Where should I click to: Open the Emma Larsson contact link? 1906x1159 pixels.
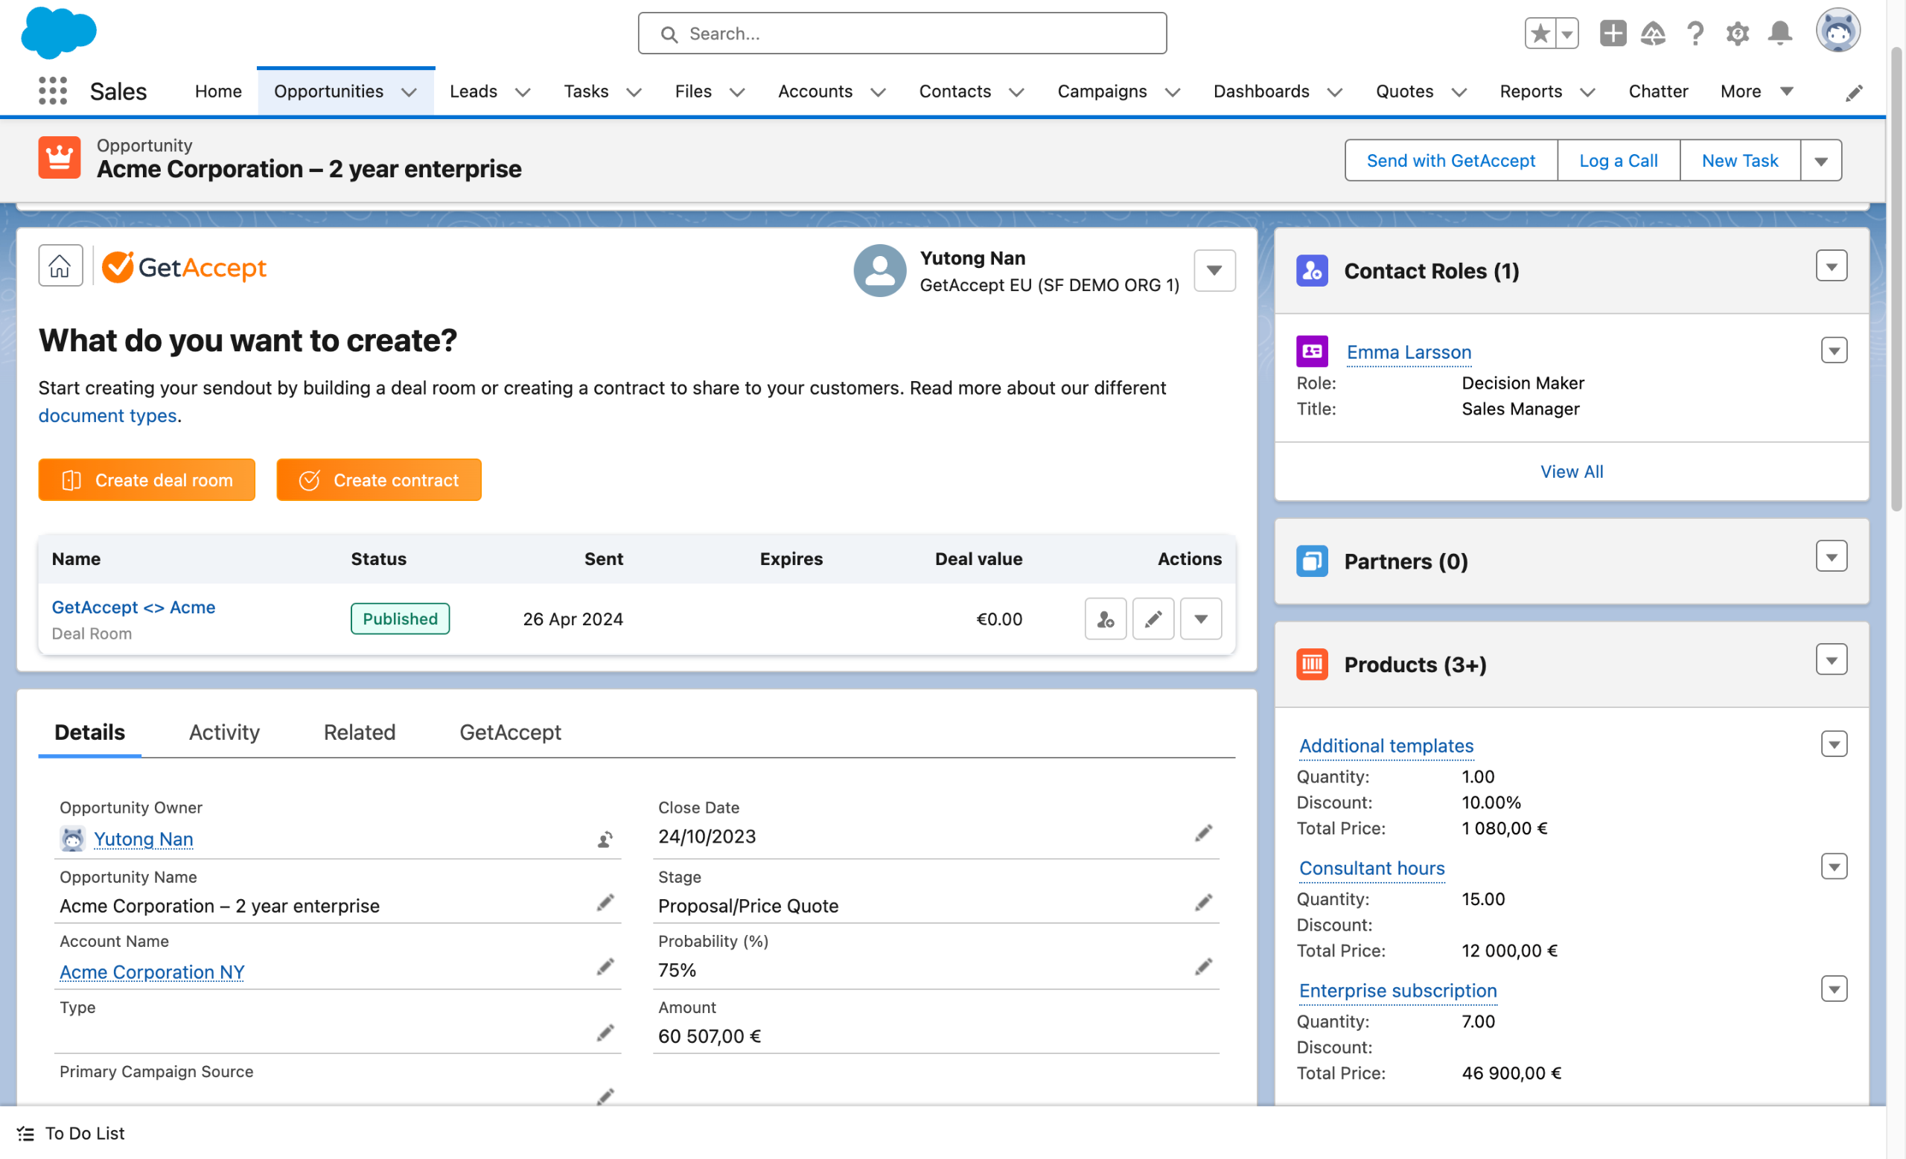(1408, 352)
